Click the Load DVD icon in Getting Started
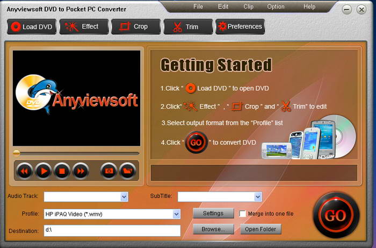This screenshot has height=248, width=376. pyautogui.click(x=191, y=88)
